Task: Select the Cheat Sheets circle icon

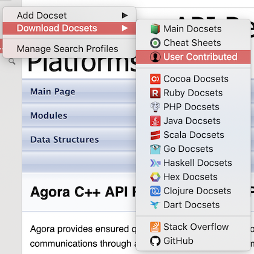Action: pos(155,43)
